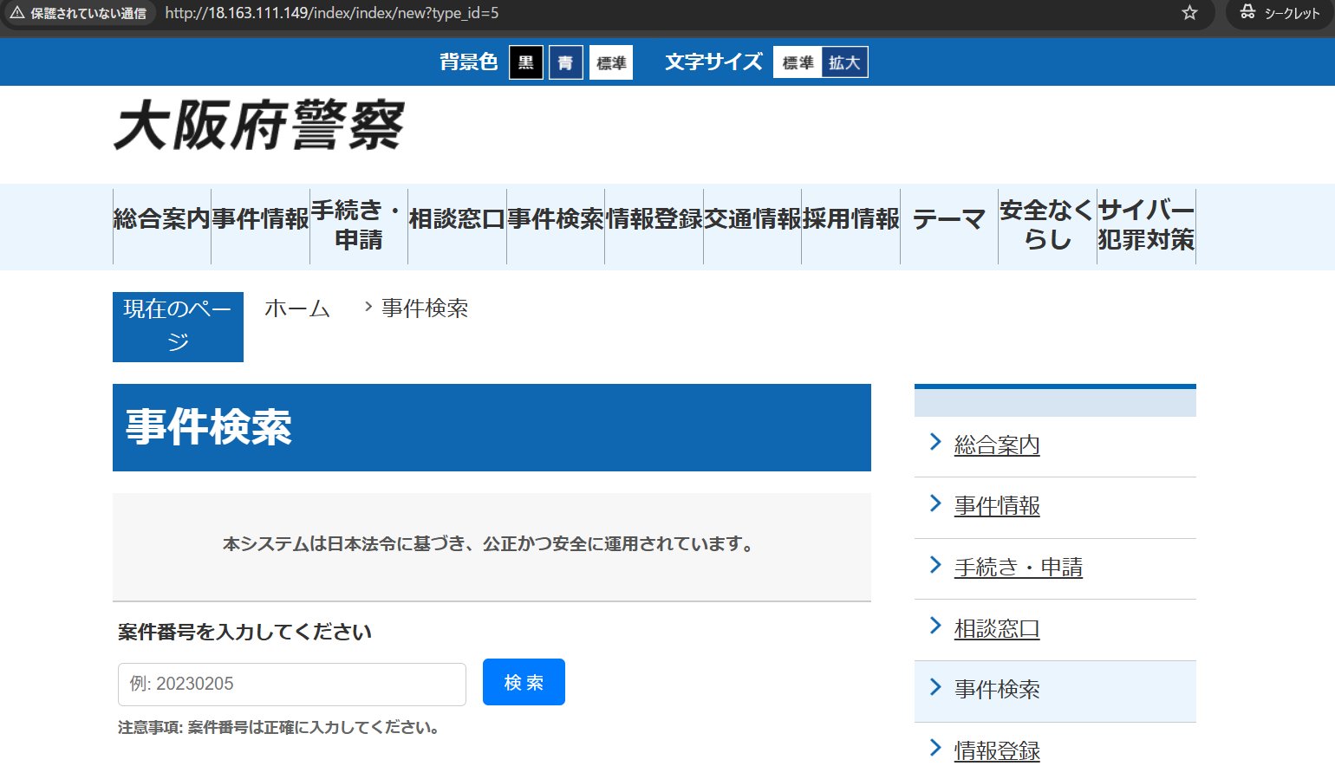Click the 文字サイズ label in top bar

pos(714,62)
